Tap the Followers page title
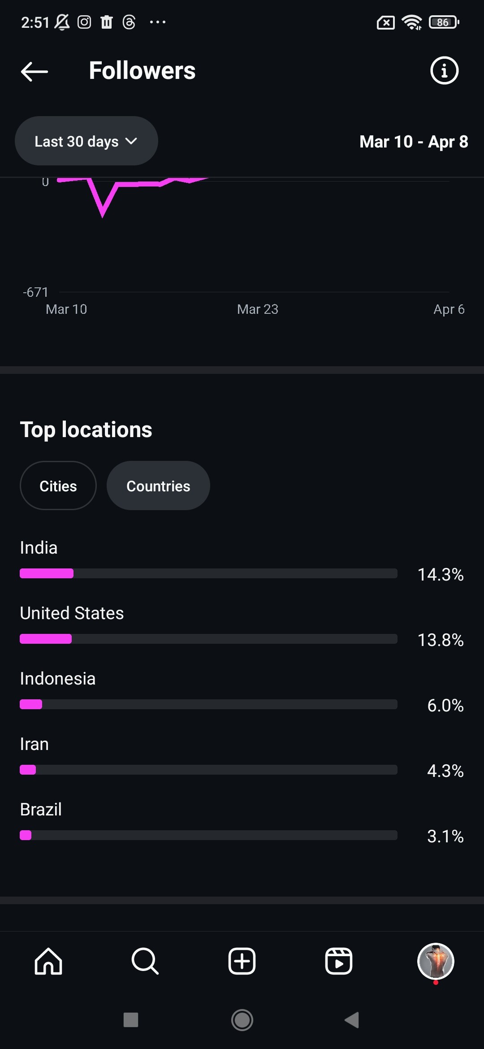The width and height of the screenshot is (484, 1049). coord(142,71)
